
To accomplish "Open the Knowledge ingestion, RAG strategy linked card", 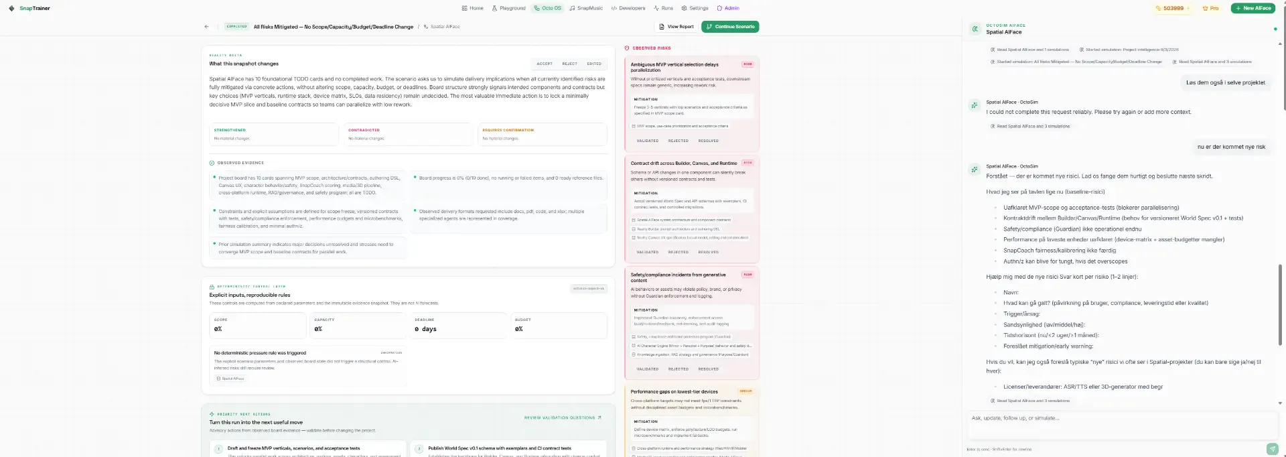I will [691, 354].
